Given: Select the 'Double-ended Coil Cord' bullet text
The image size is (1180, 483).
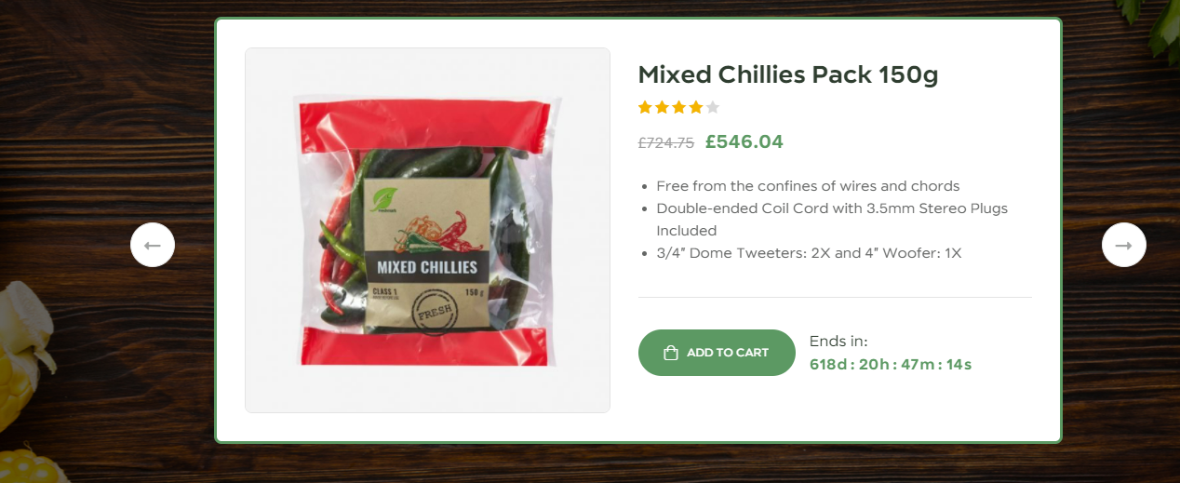Looking at the screenshot, I should [x=832, y=220].
